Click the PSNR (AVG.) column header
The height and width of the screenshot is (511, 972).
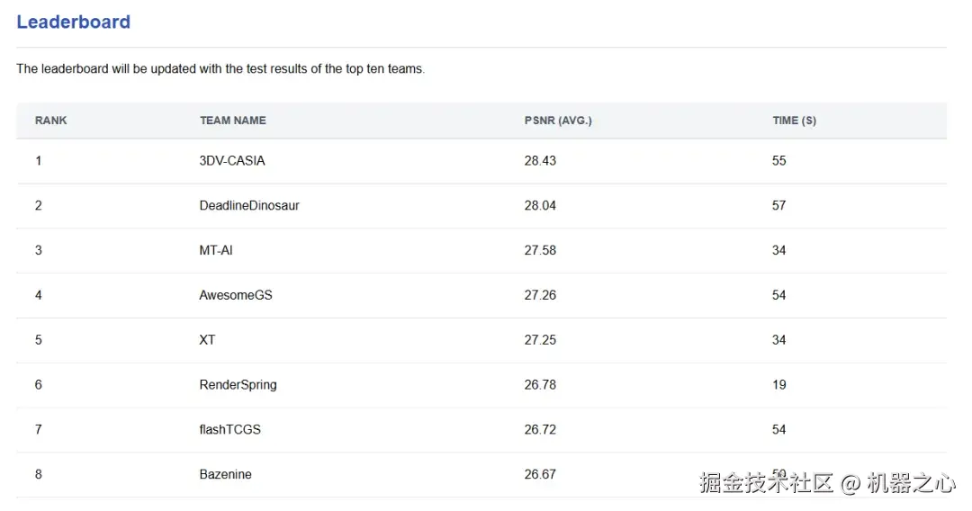pos(558,121)
